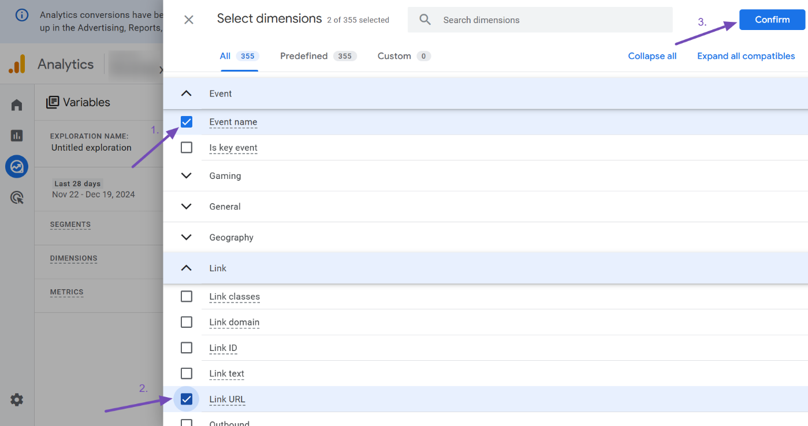The image size is (808, 426).
Task: Focus the Search dimensions field
Action: pos(540,20)
